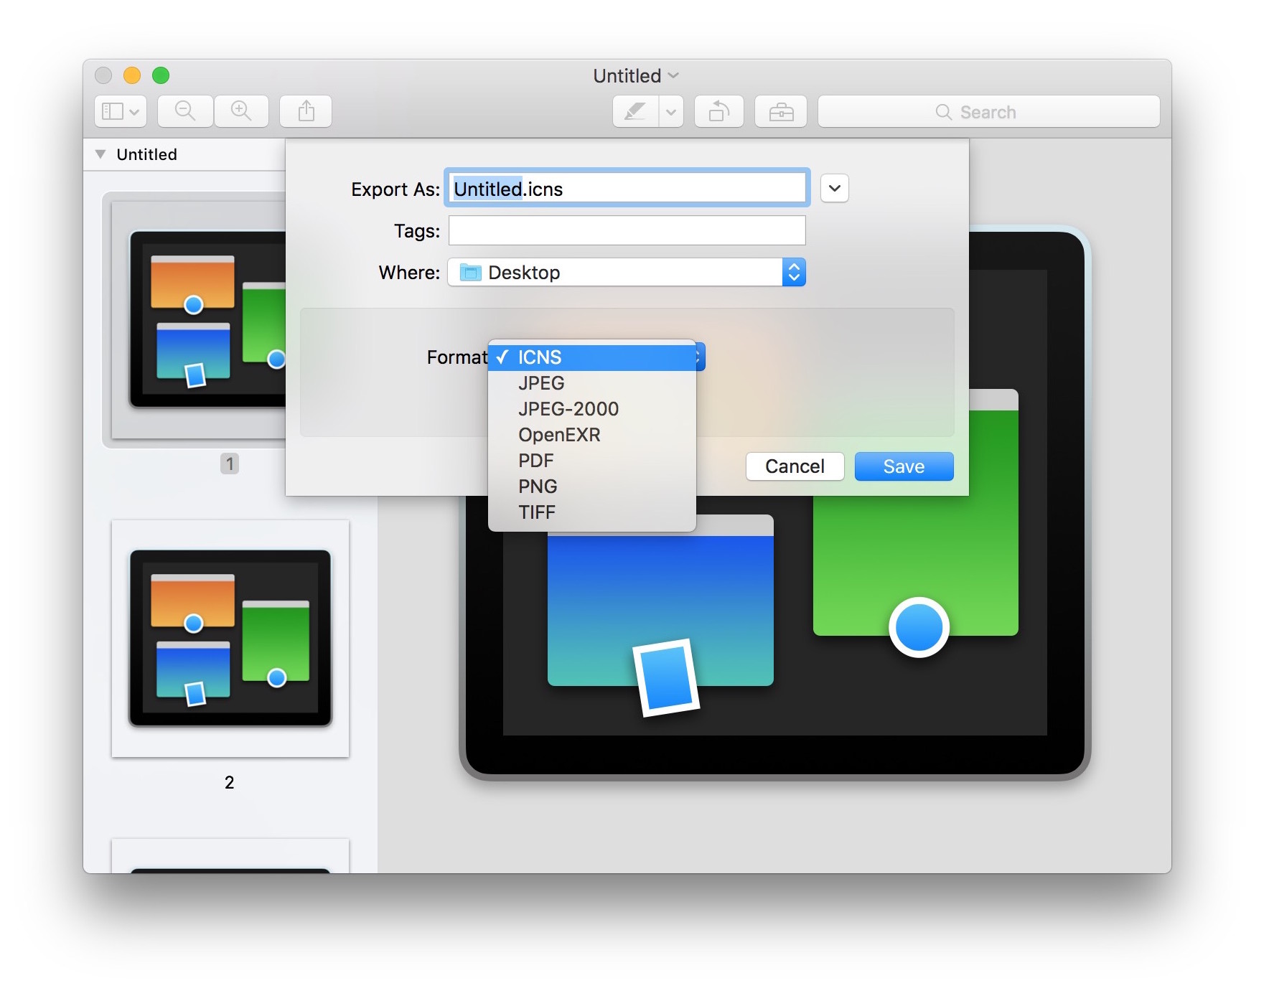Collapse the Untitled sidebar group

click(100, 154)
